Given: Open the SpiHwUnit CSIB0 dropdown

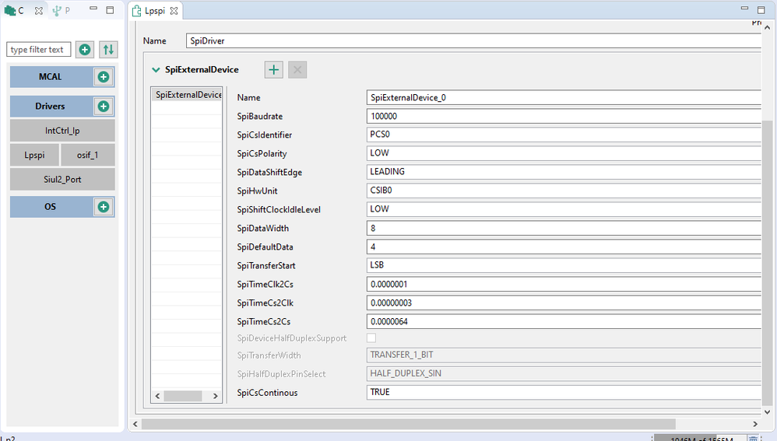Looking at the screenshot, I should [564, 190].
